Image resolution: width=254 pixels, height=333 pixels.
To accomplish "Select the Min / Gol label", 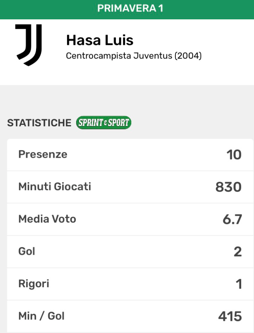I will click(x=41, y=316).
